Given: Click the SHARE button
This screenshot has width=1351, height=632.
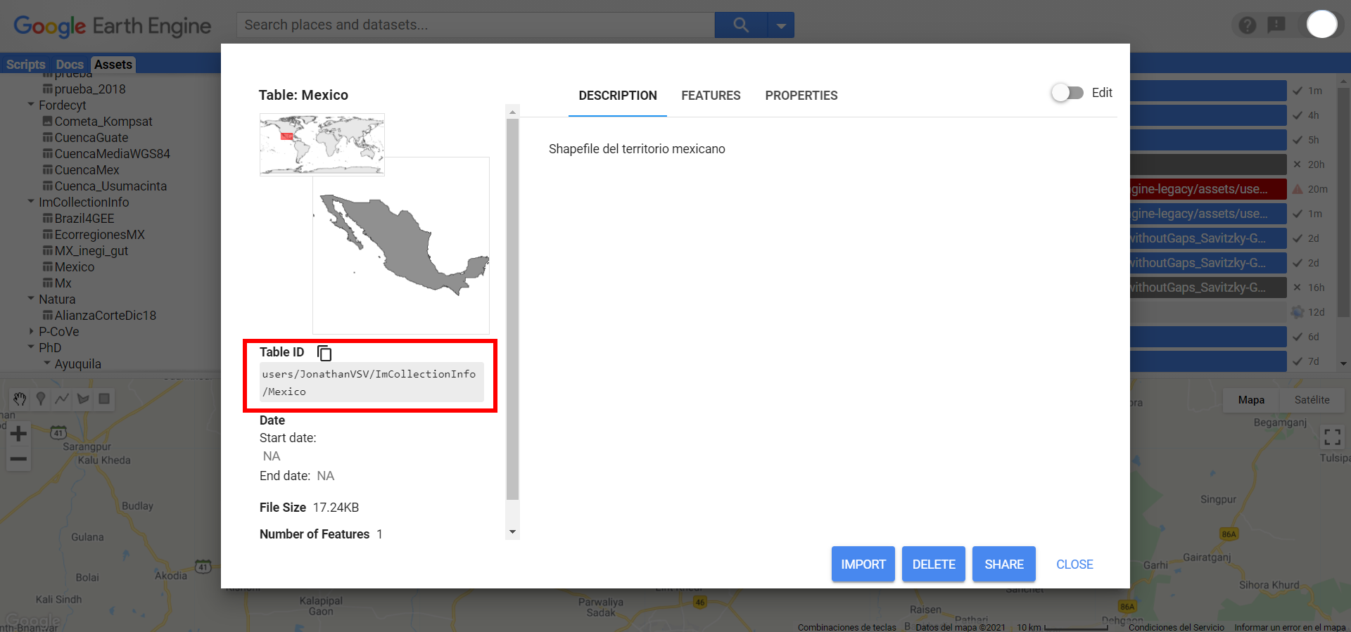Looking at the screenshot, I should 1004,564.
